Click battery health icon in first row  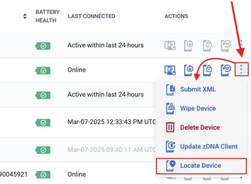43,46
